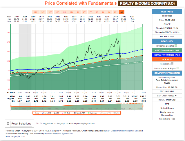Image resolution: width=185 pixels, height=141 pixels.
Task: Click the $90 price axis label
Action: tap(8, 33)
